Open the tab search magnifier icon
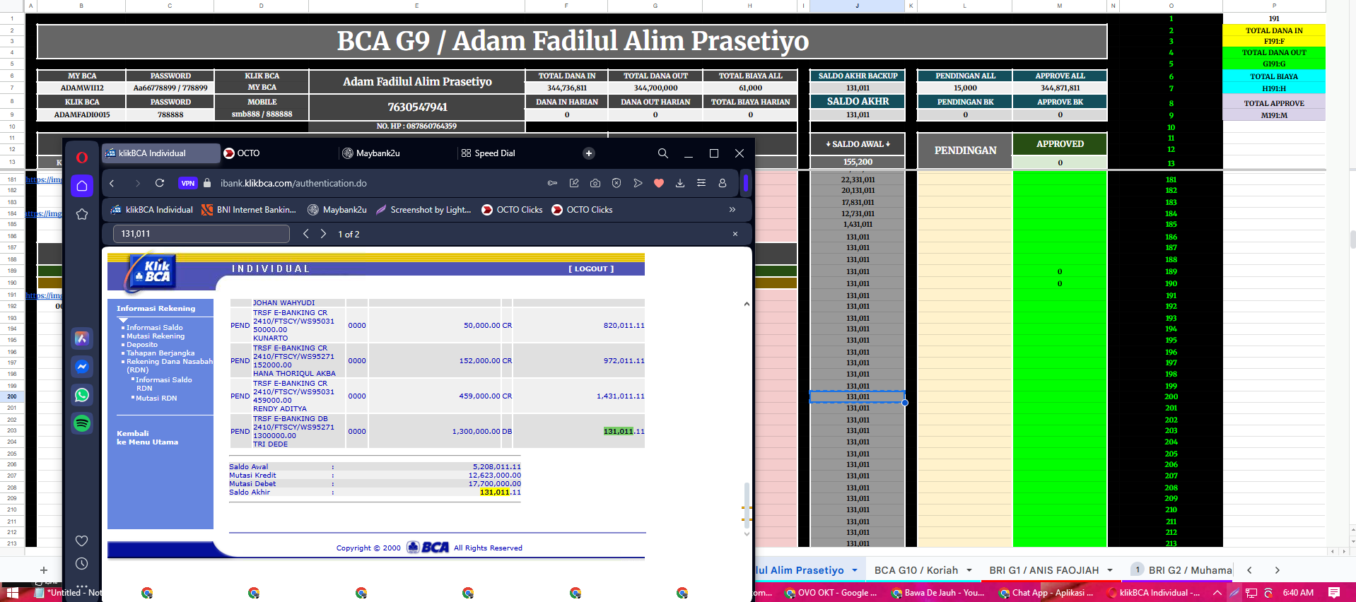This screenshot has width=1356, height=602. pyautogui.click(x=662, y=153)
